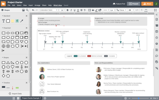This screenshot has width=159, height=100.
Task: Click the shape options square icon
Action: [x=90, y=10]
